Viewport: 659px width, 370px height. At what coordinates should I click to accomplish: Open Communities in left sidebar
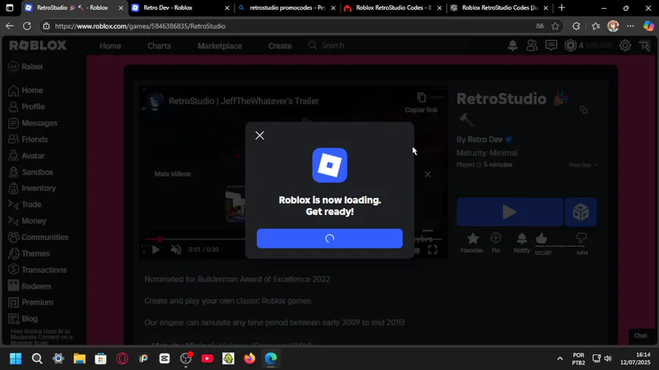click(38, 237)
